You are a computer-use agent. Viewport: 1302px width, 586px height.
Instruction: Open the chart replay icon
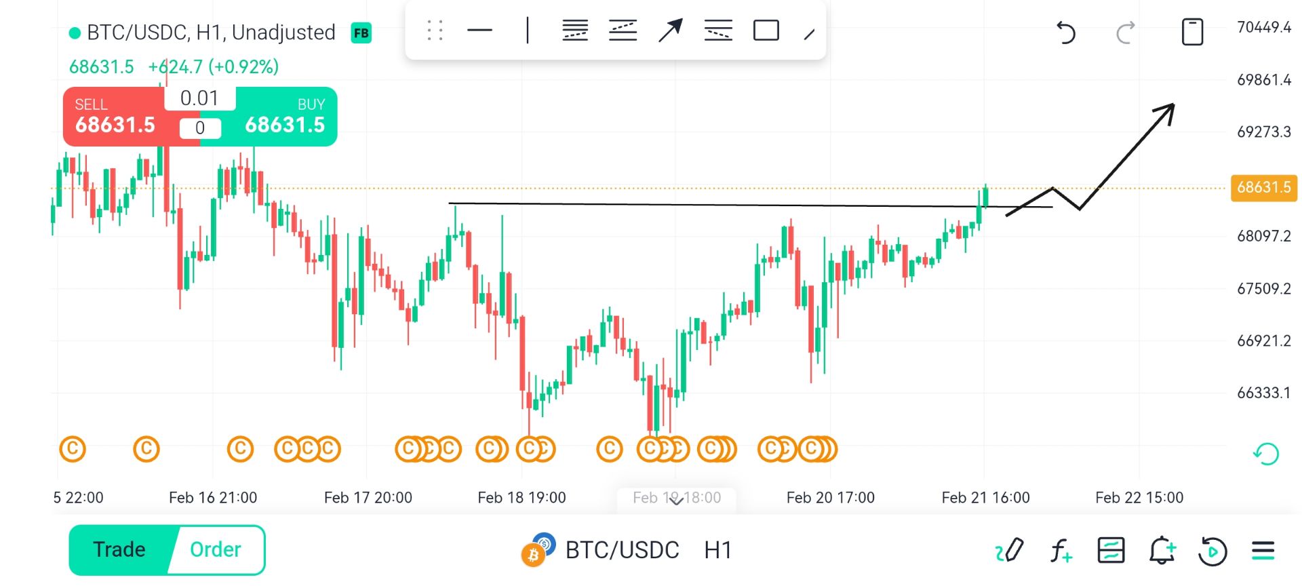point(1212,550)
